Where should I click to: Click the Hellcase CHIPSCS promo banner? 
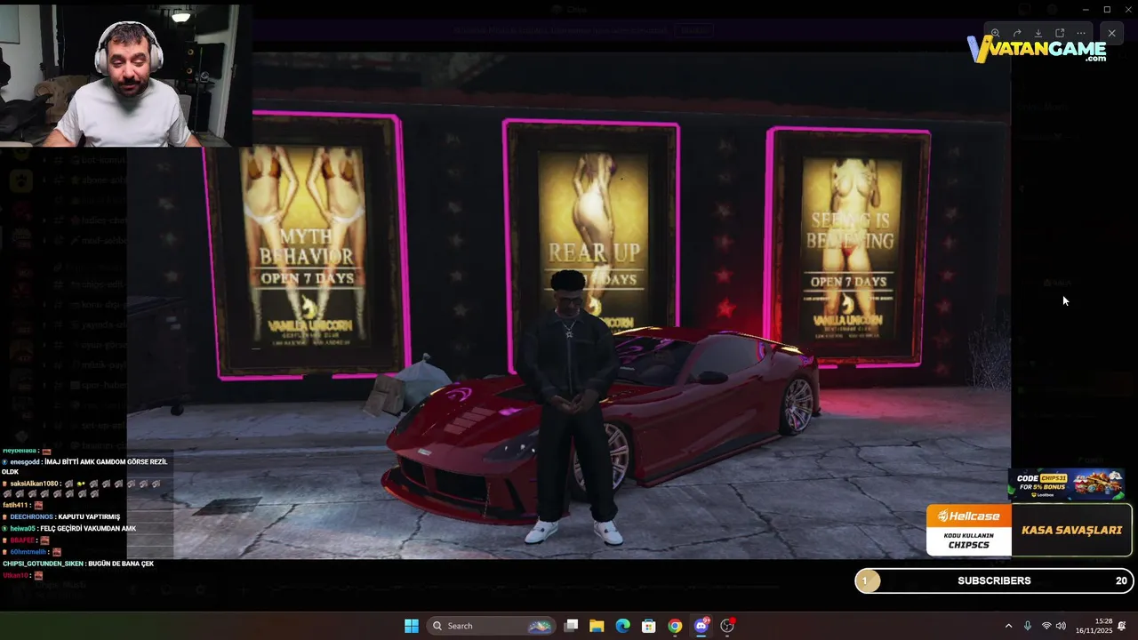coord(969,530)
